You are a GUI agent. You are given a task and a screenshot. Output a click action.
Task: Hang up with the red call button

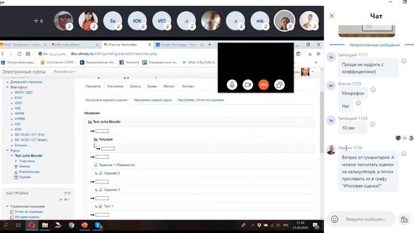(263, 85)
